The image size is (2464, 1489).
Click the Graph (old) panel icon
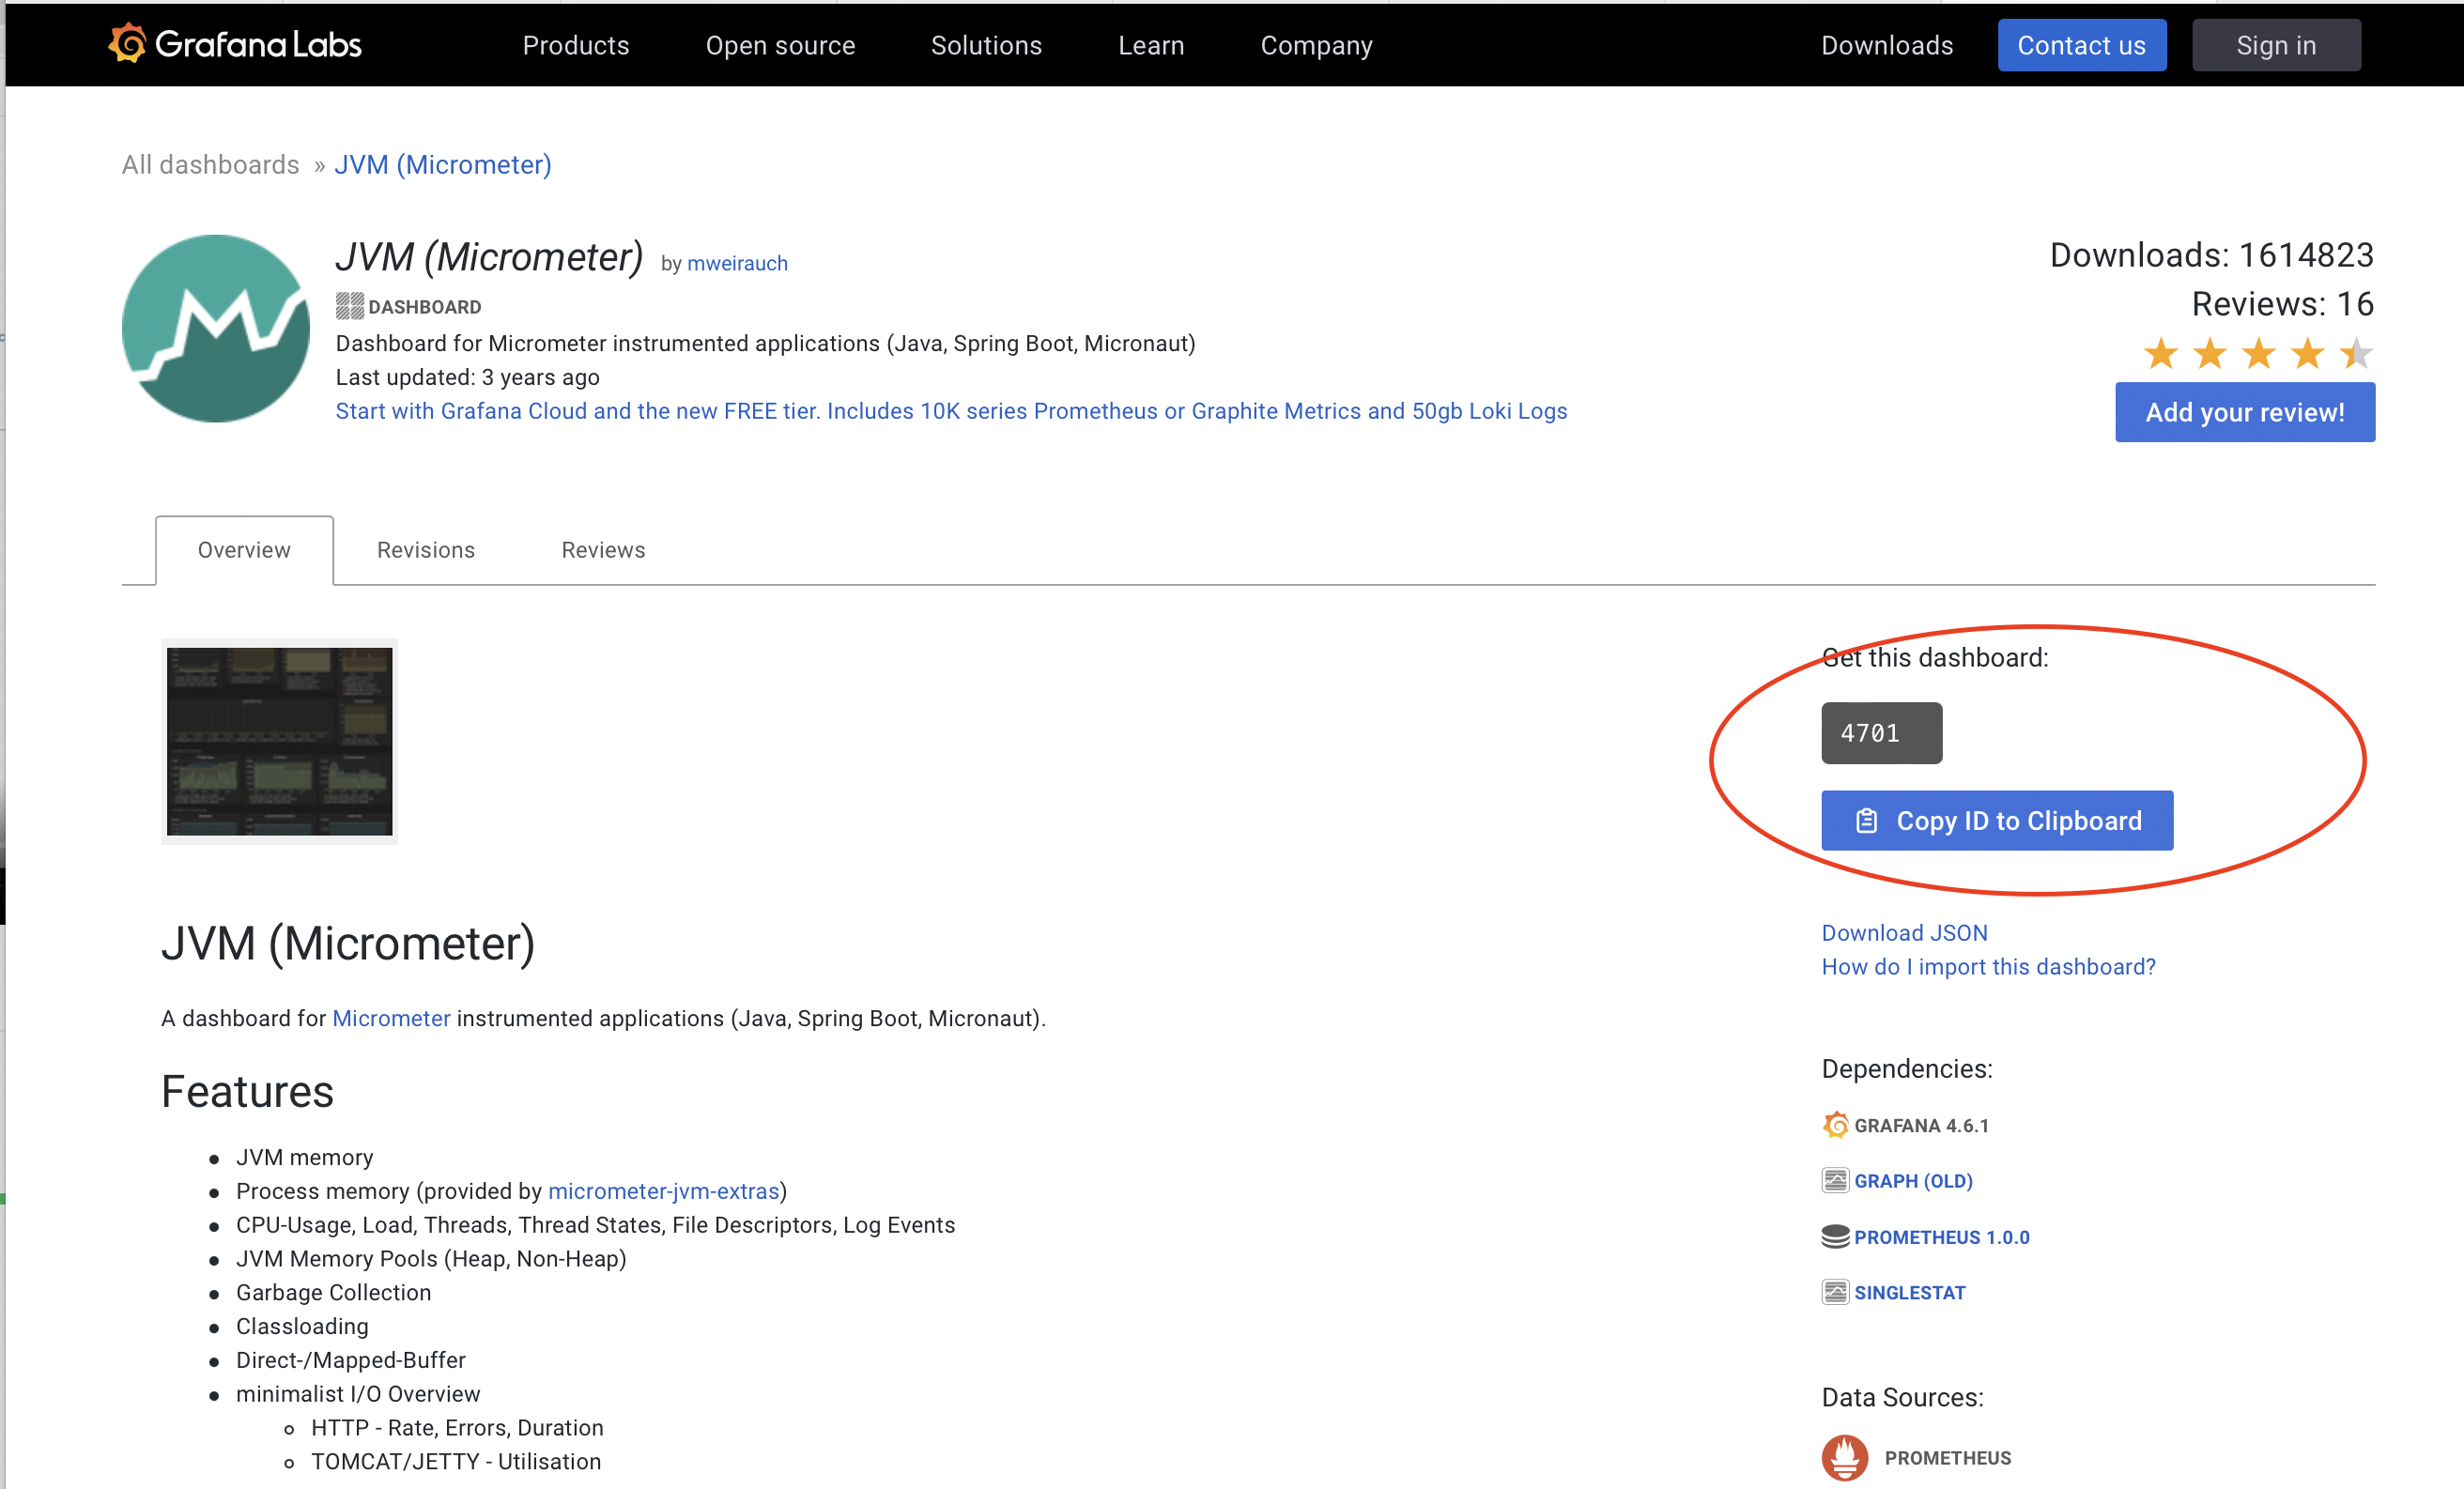tap(1835, 1181)
